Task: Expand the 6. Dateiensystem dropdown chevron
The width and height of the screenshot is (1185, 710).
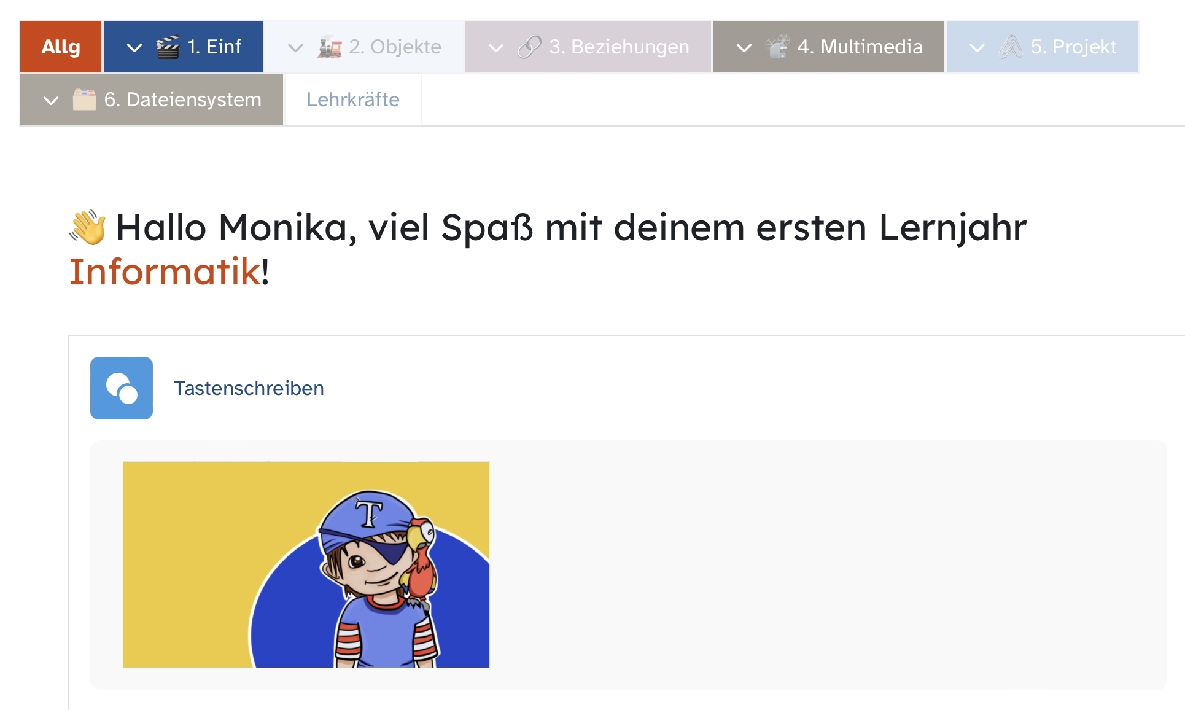Action: tap(51, 100)
